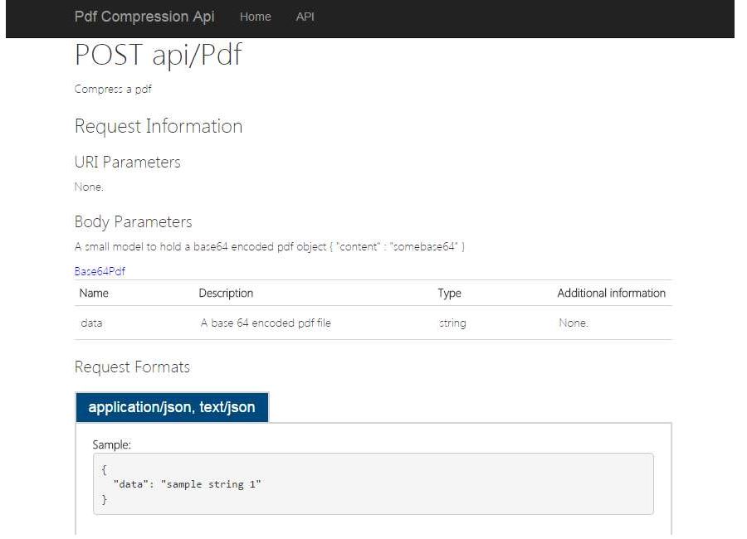The height and width of the screenshot is (539, 747).
Task: Follow the Base64Pdf model link
Action: 100,271
